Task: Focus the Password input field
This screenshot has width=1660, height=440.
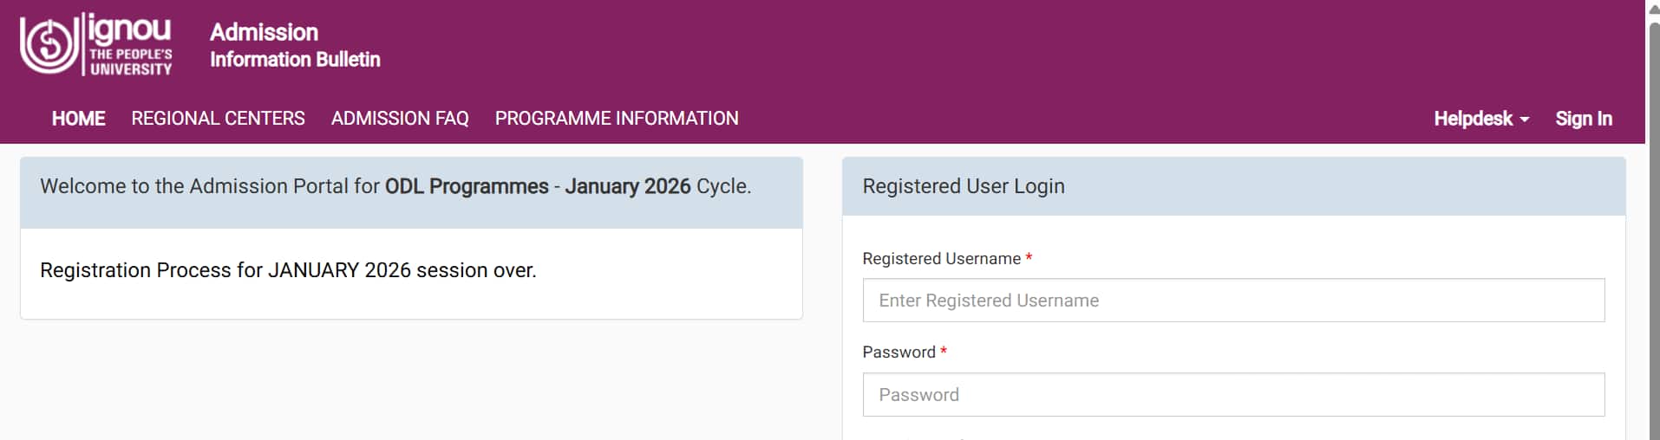Action: pos(1232,395)
